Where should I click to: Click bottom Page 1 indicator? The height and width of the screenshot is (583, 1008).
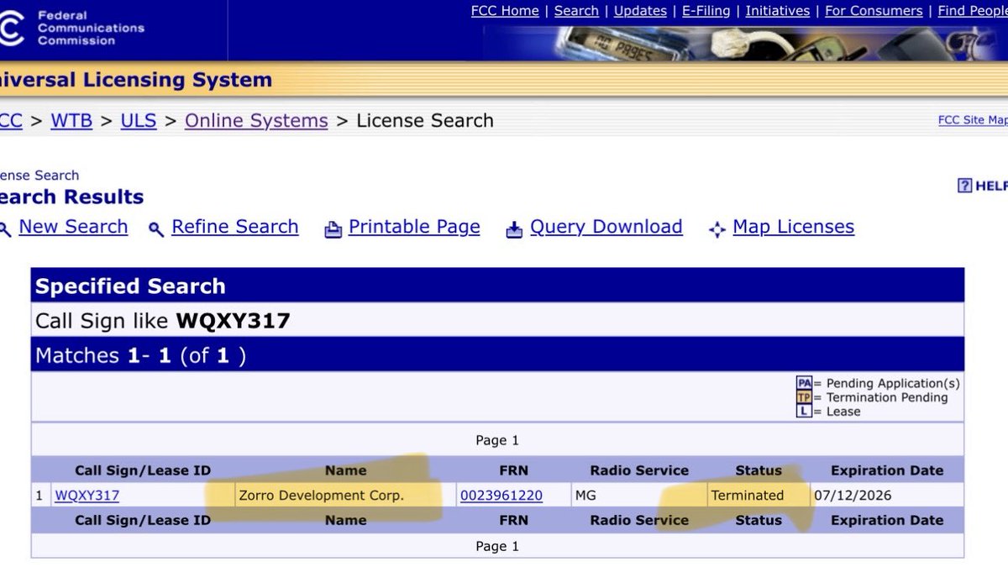(497, 546)
